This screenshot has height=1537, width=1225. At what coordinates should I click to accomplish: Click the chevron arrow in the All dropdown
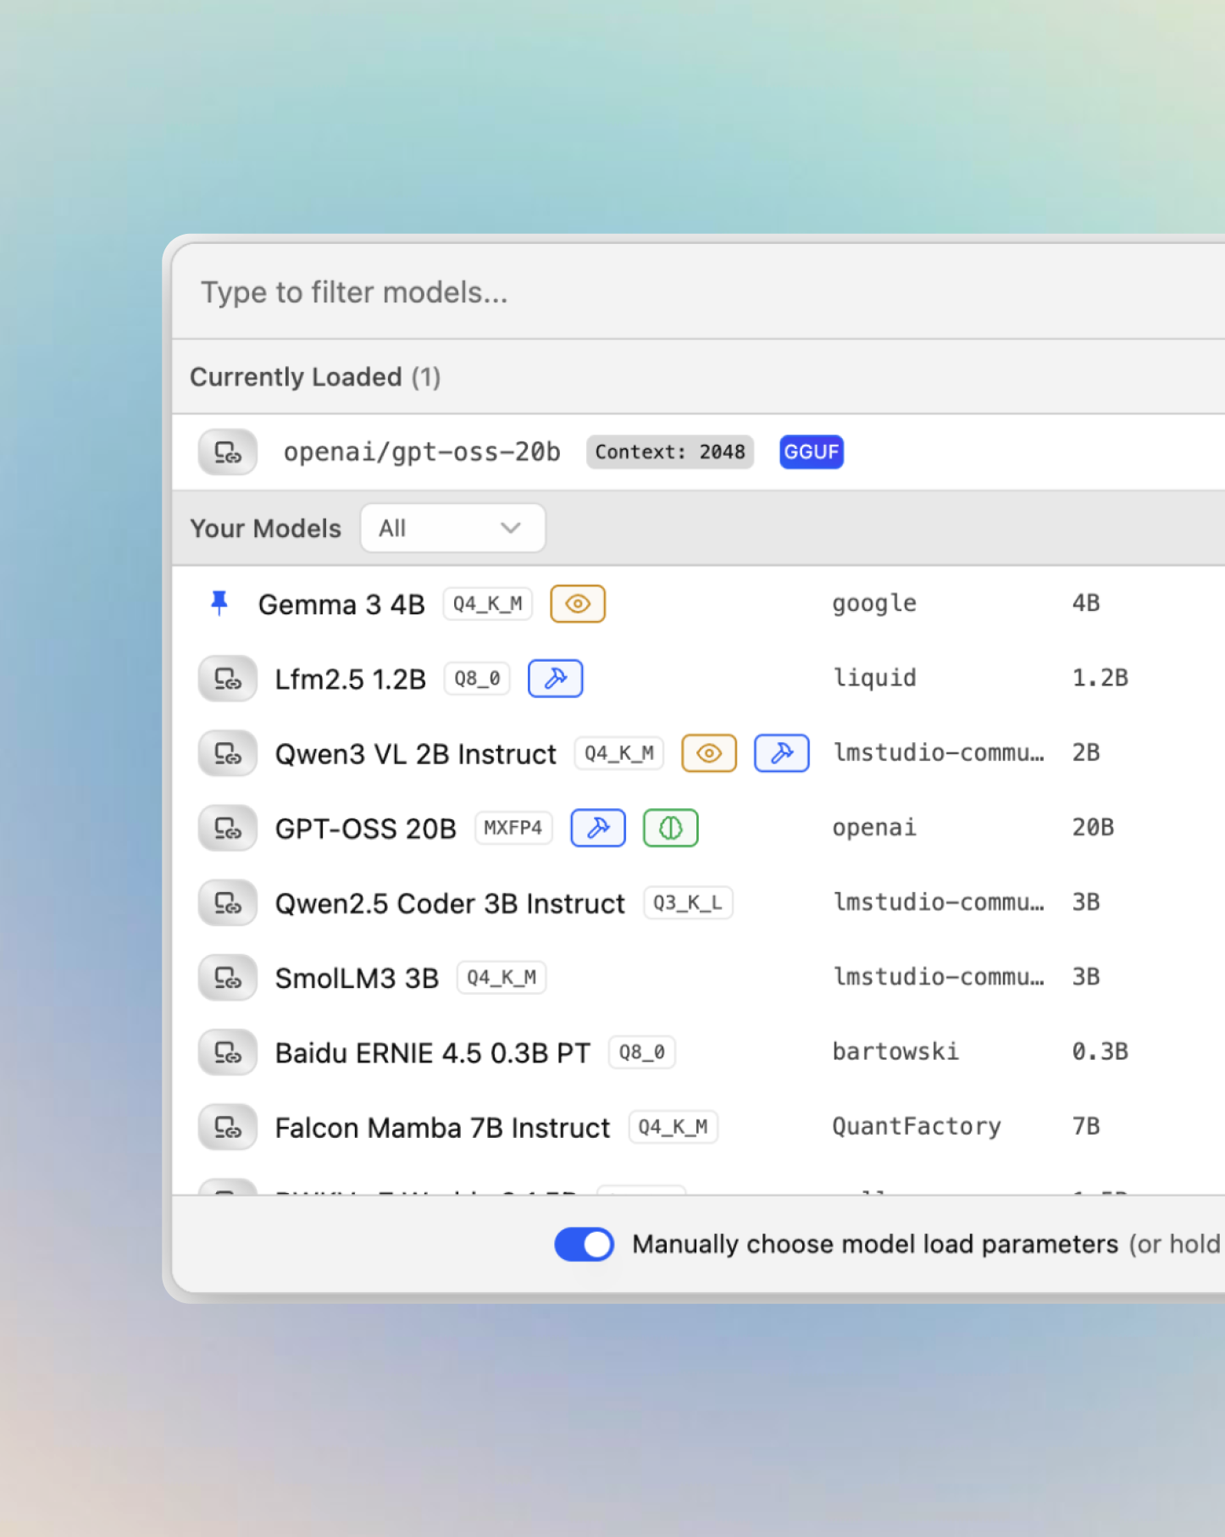510,528
